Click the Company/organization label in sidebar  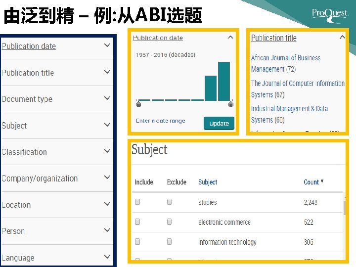pyautogui.click(x=40, y=178)
